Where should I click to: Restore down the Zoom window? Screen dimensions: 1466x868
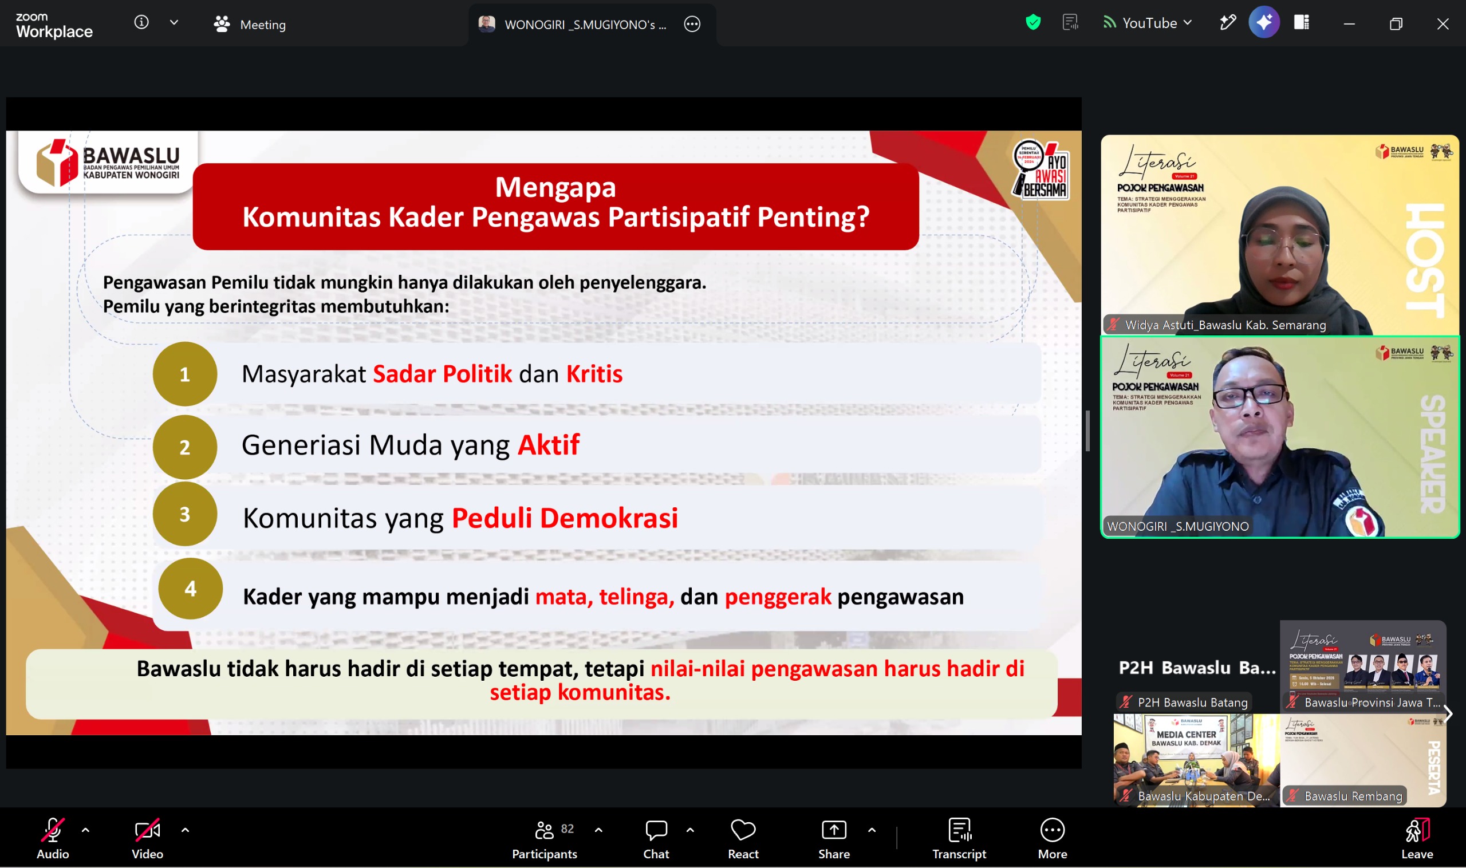tap(1396, 24)
